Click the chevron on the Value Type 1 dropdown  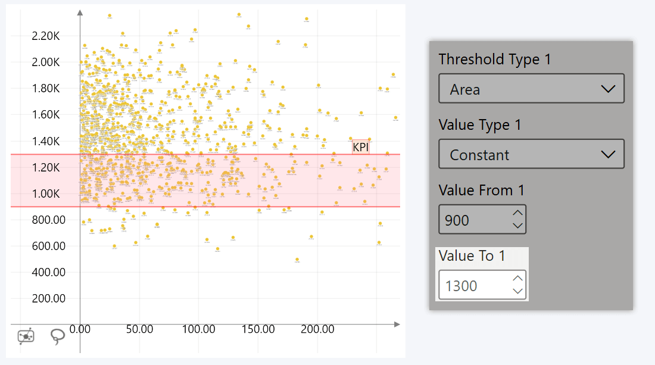609,154
